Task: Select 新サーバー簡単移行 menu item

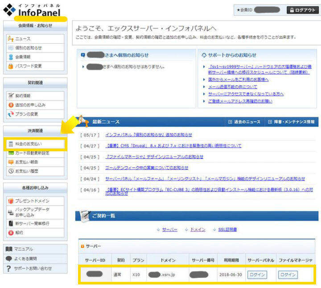Action: pos(35,223)
